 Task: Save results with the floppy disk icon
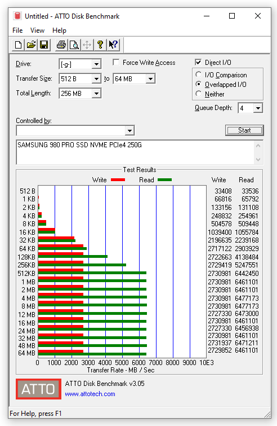[44, 45]
